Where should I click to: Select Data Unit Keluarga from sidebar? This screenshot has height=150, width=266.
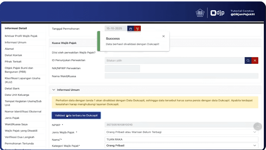(17, 95)
